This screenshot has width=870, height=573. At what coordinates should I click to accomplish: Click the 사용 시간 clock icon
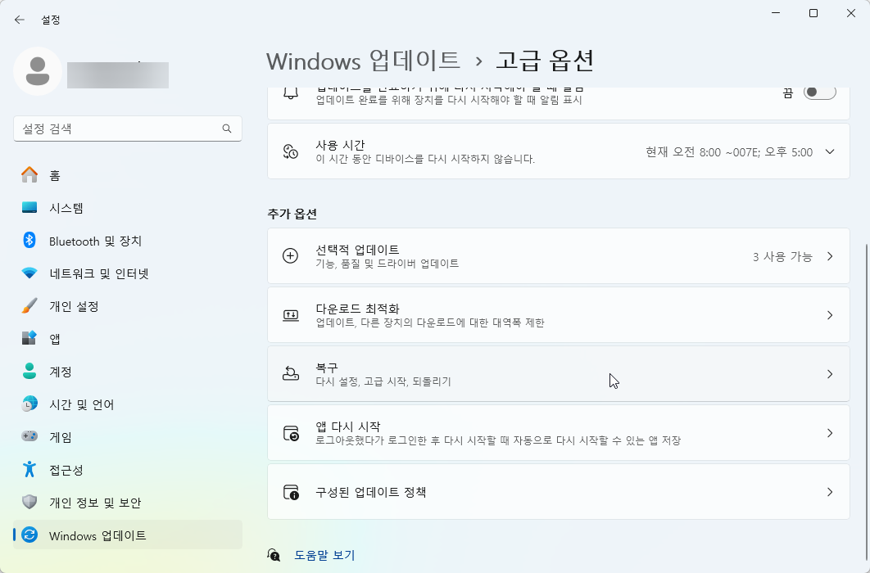coord(291,151)
